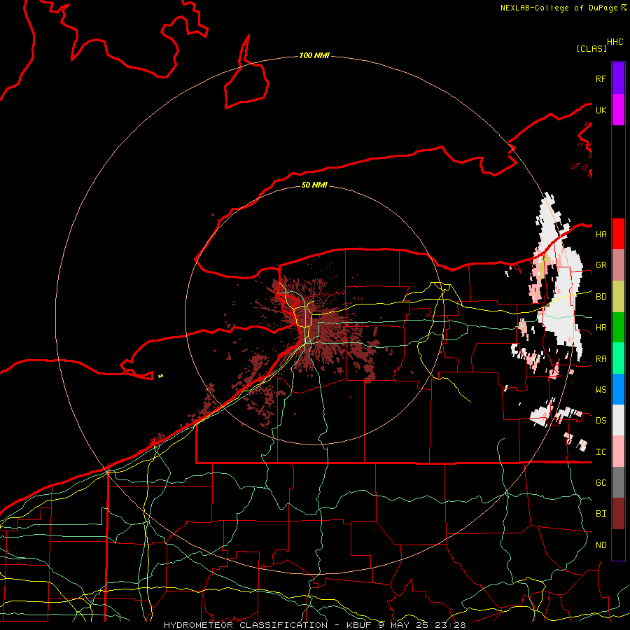The height and width of the screenshot is (630, 630).
Task: Click the BI legend label
Action: coord(601,514)
